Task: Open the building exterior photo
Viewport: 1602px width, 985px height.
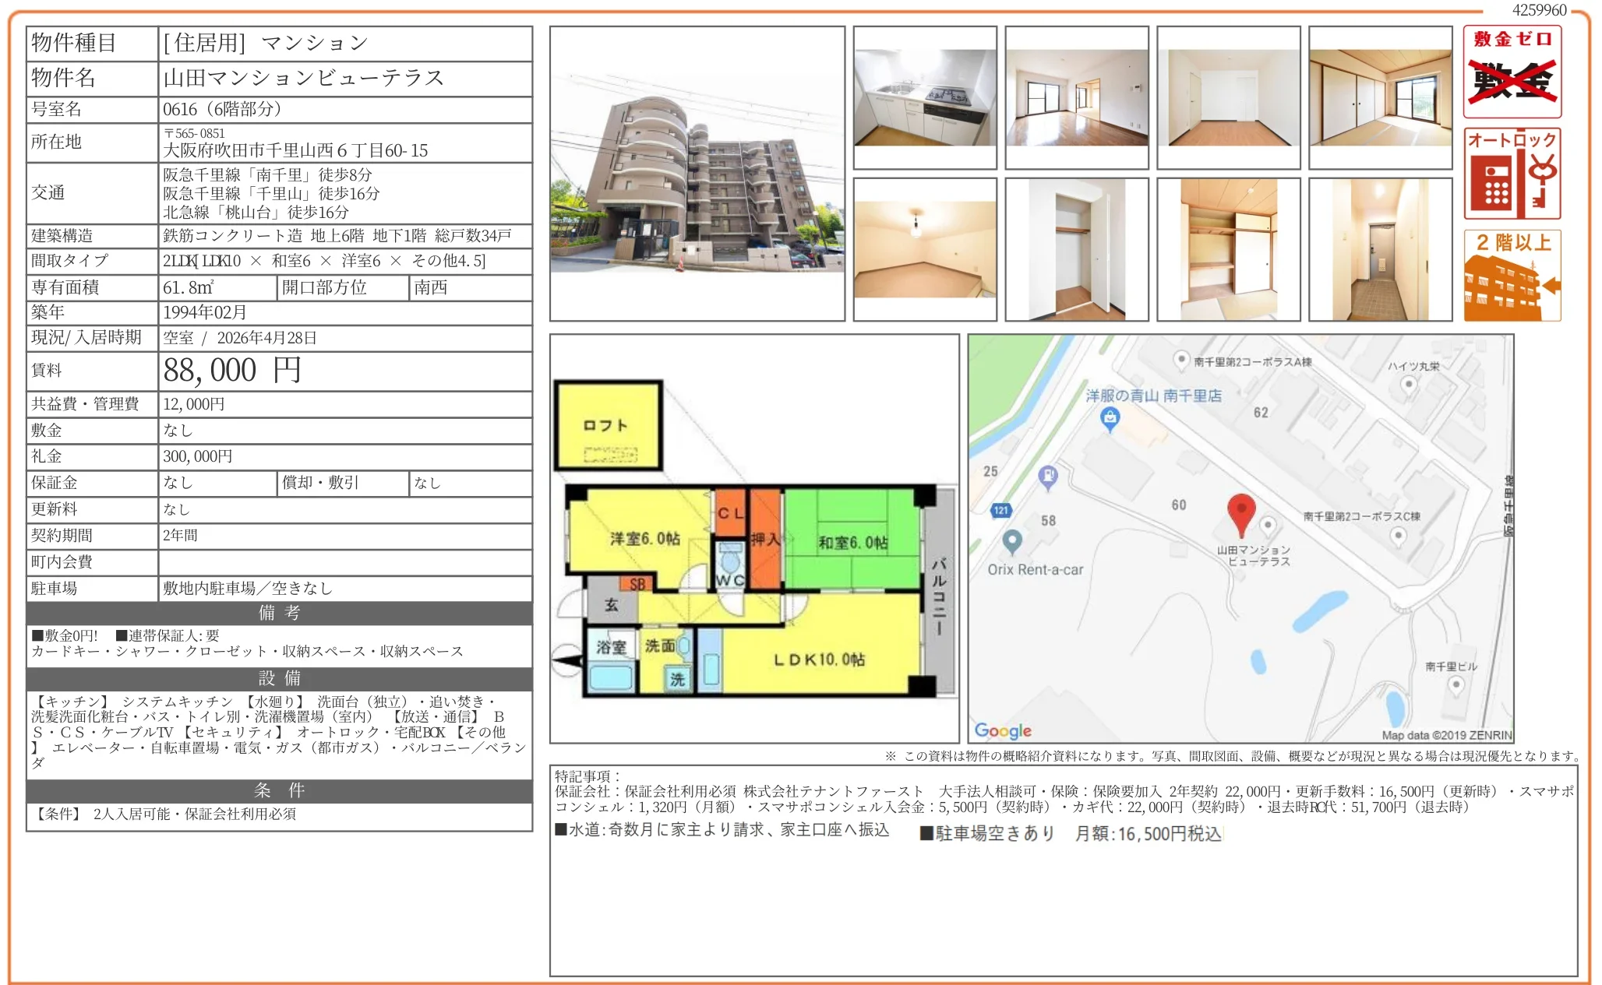Action: pyautogui.click(x=697, y=174)
